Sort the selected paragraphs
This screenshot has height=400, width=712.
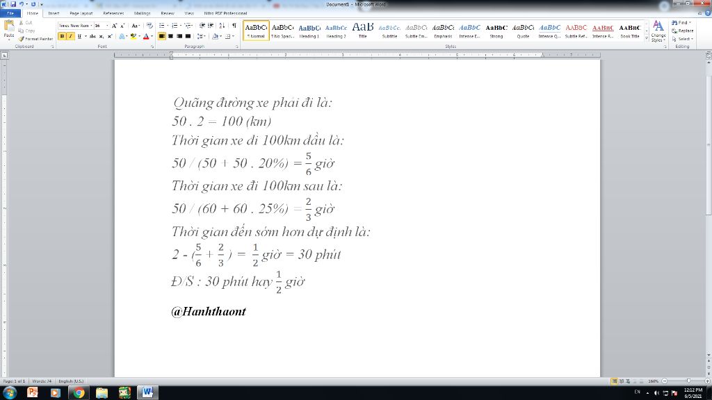point(222,26)
